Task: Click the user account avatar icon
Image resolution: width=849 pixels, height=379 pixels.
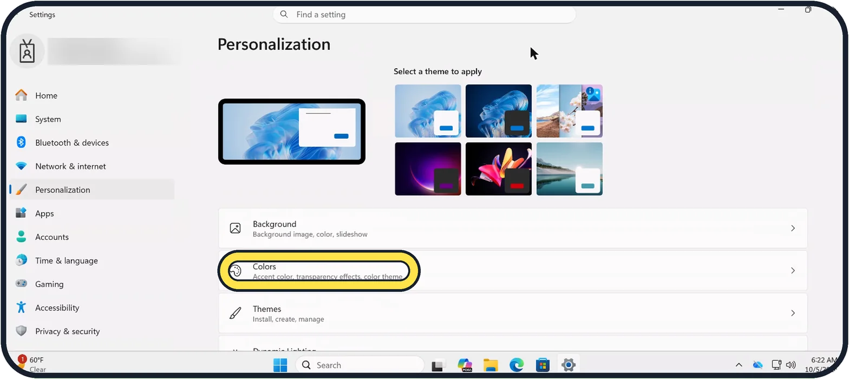Action: [x=27, y=51]
